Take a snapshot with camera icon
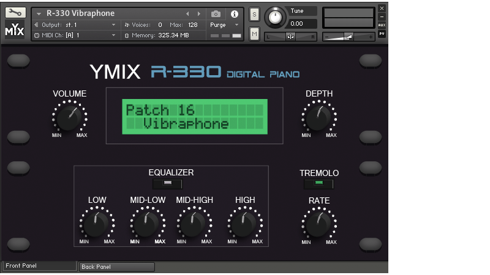This screenshot has width=490, height=275. (216, 14)
